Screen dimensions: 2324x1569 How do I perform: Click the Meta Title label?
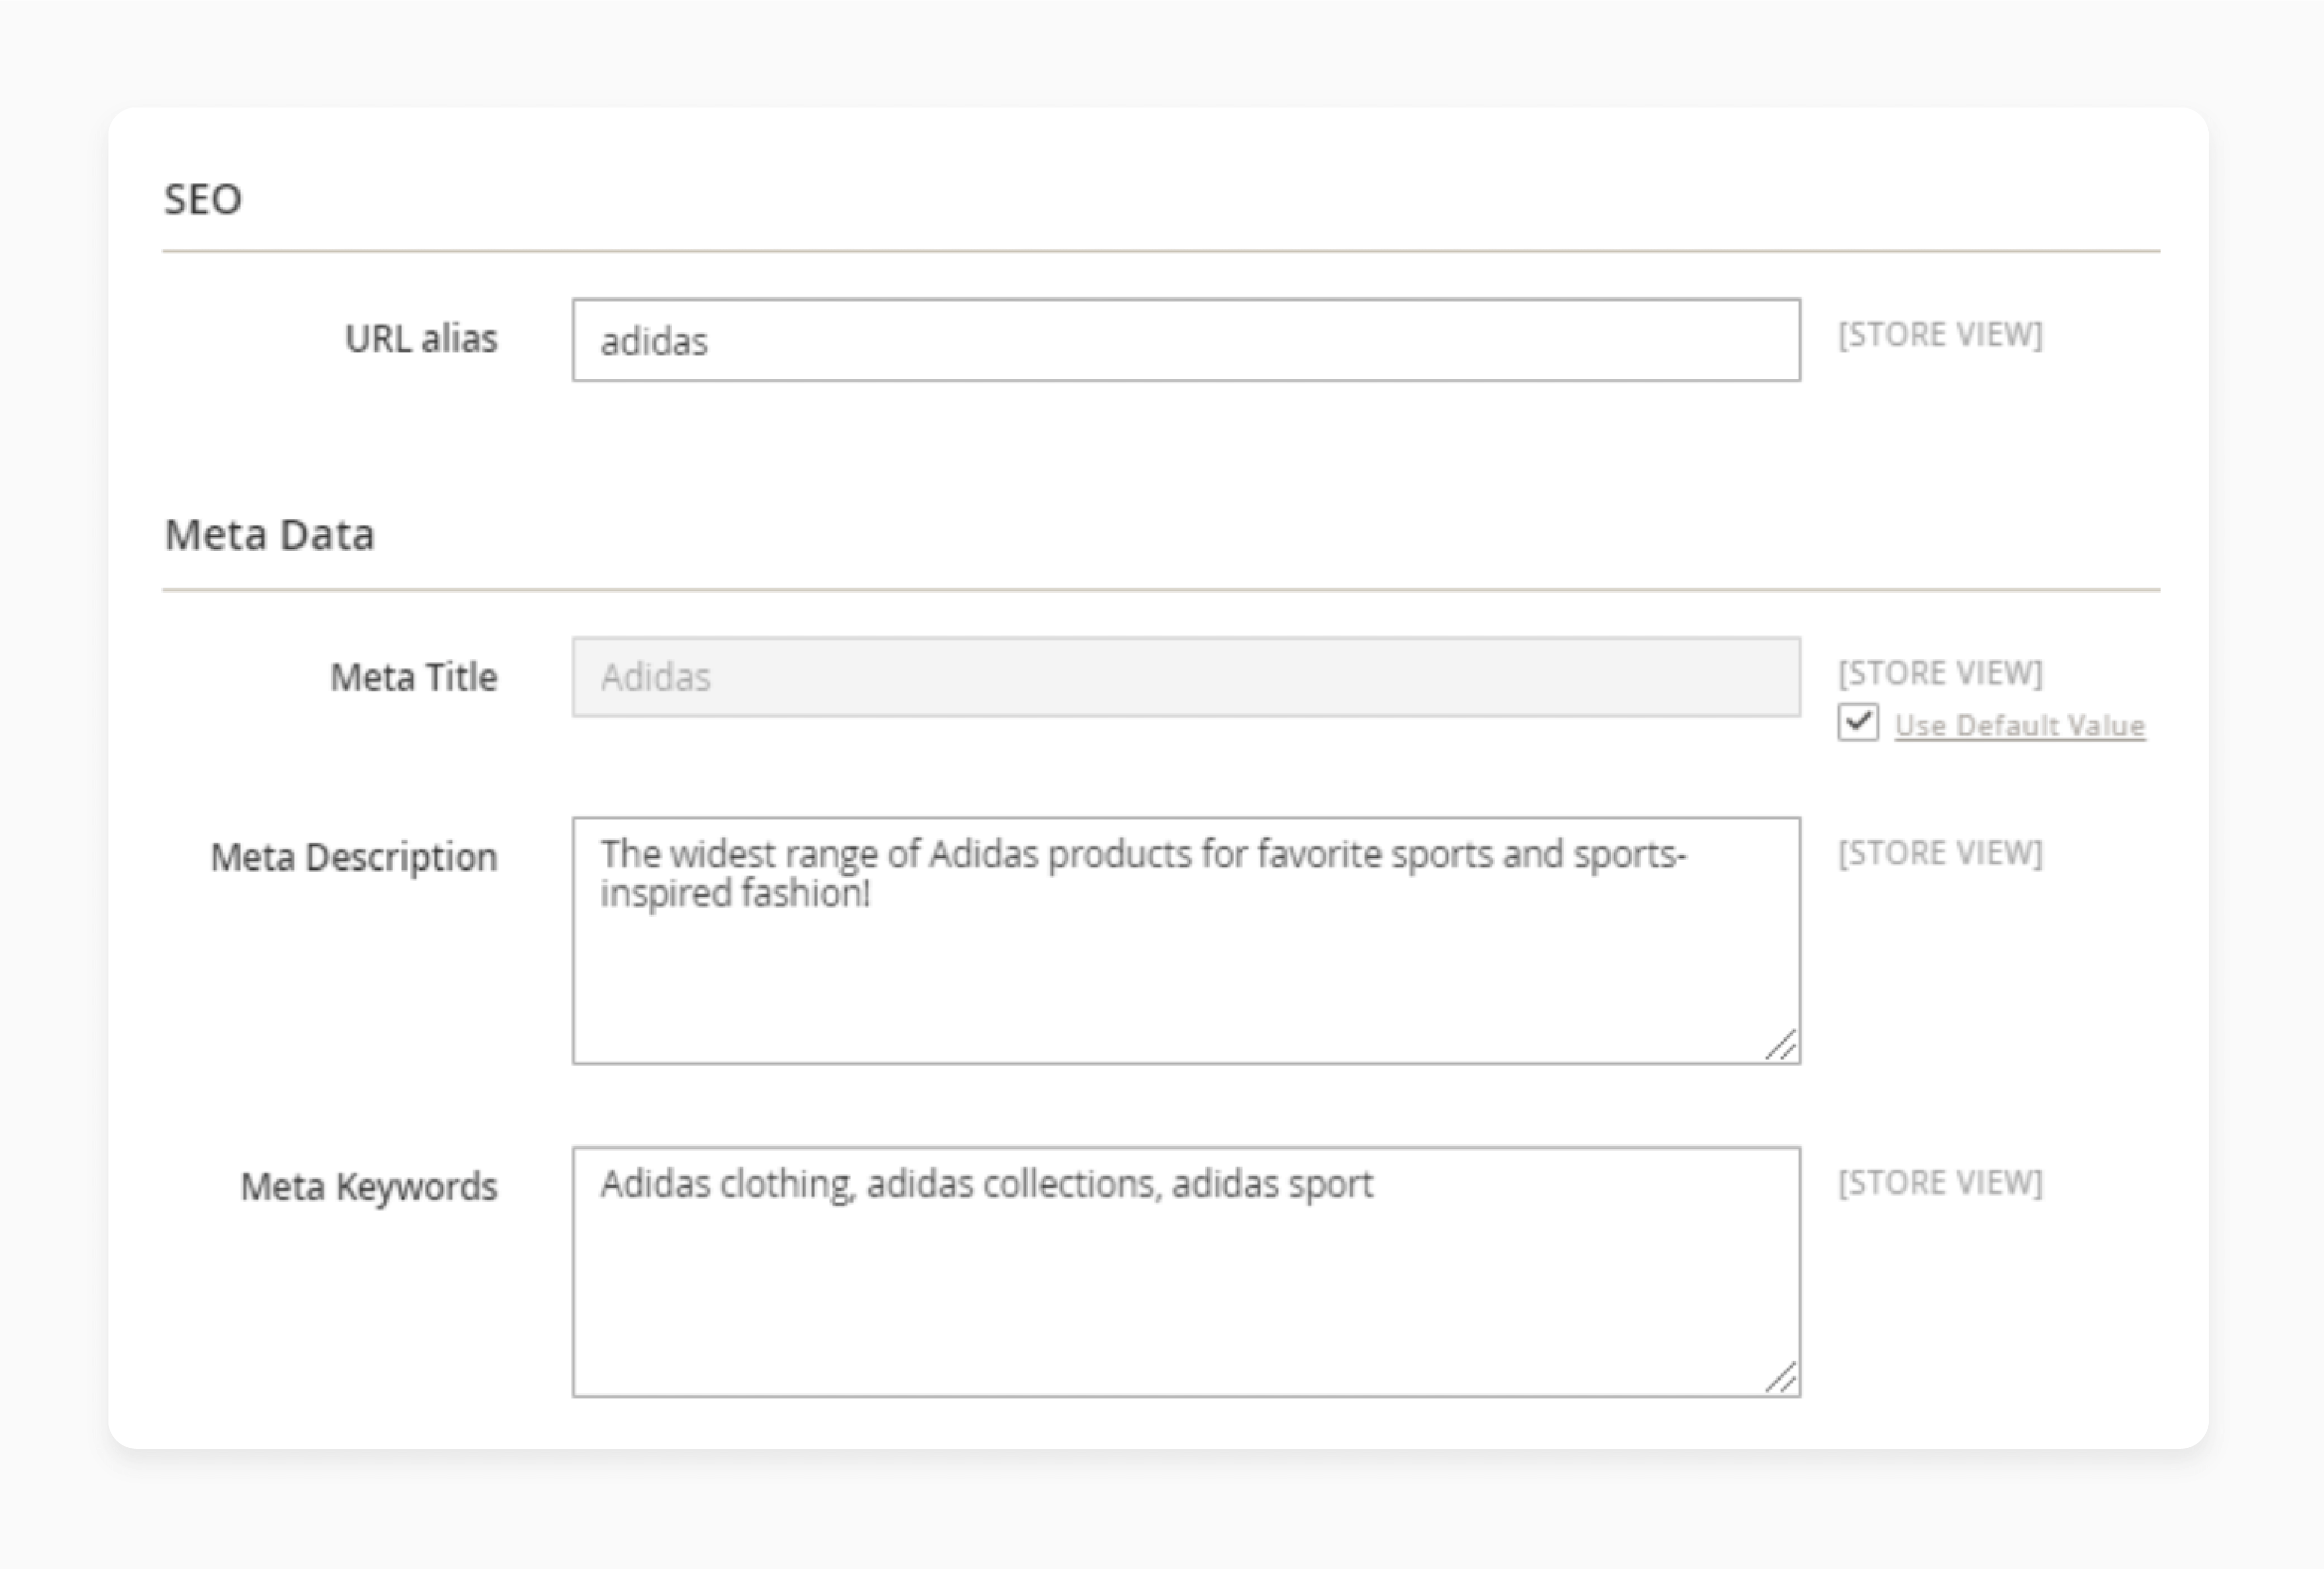pos(414,677)
